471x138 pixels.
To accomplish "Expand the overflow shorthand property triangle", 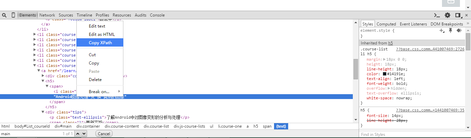I will click(x=389, y=89).
